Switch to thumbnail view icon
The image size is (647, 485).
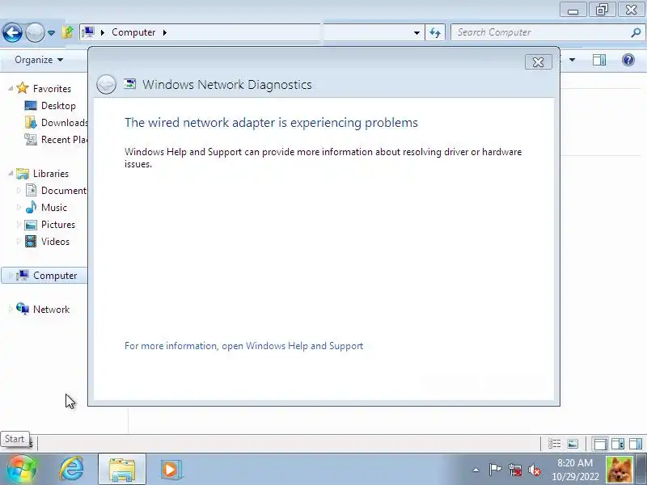[x=573, y=444]
